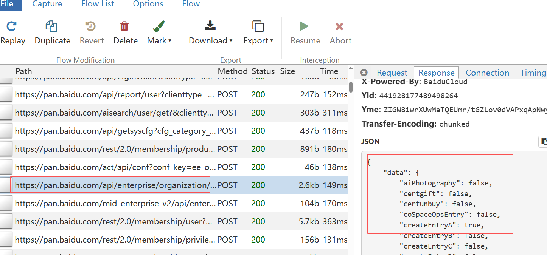Select the api/report/user flow row
This screenshot has height=255, width=547.
coord(174,94)
